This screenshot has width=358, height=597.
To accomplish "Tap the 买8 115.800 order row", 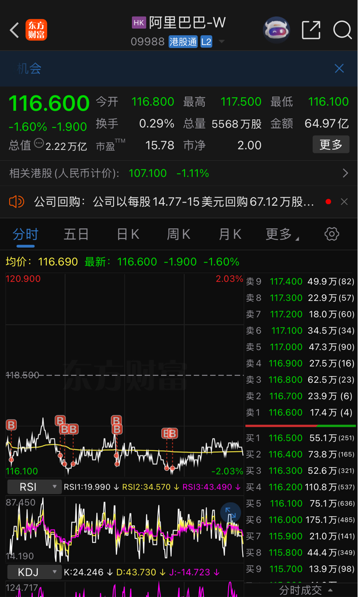I will tap(300, 552).
